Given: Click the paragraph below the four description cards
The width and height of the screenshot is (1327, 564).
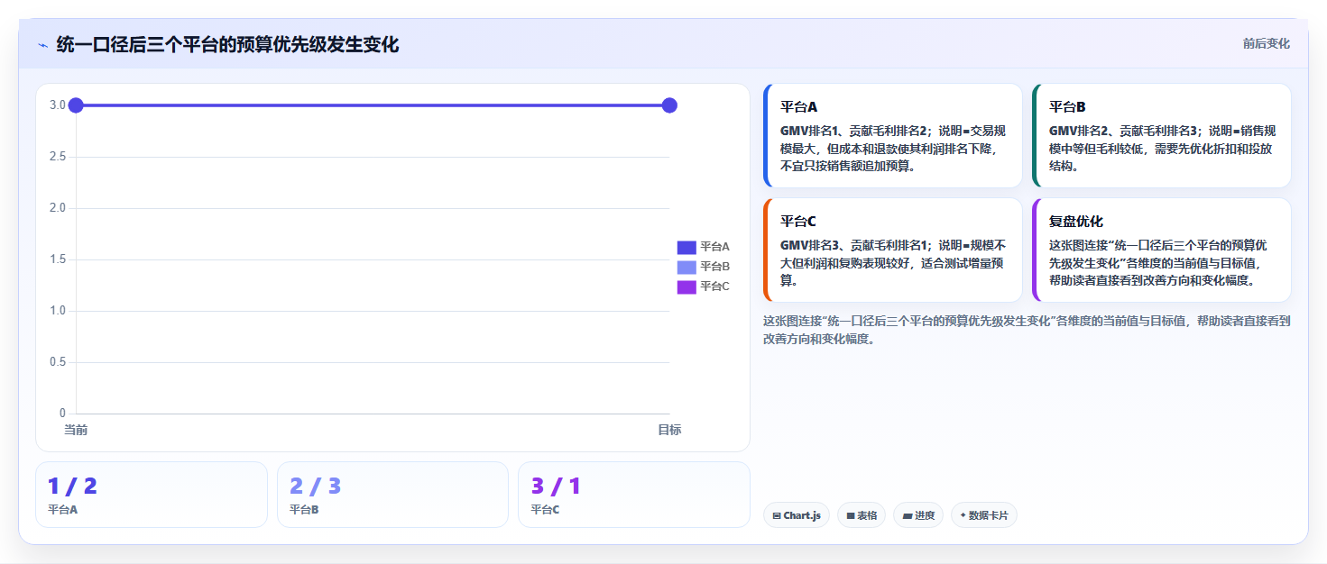Looking at the screenshot, I should pyautogui.click(x=1027, y=330).
